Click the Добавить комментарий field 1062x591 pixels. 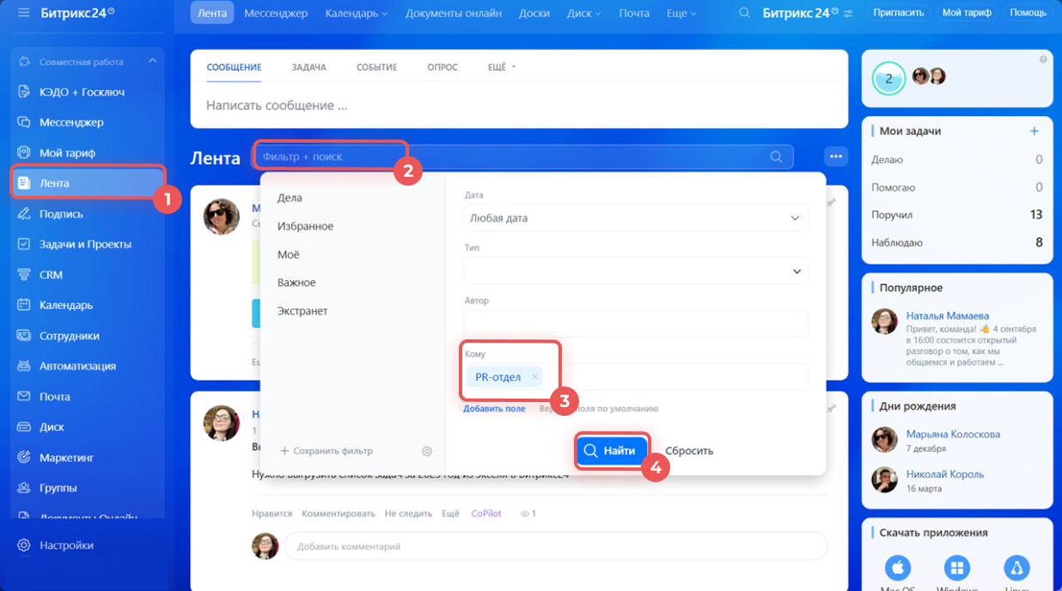pos(555,546)
